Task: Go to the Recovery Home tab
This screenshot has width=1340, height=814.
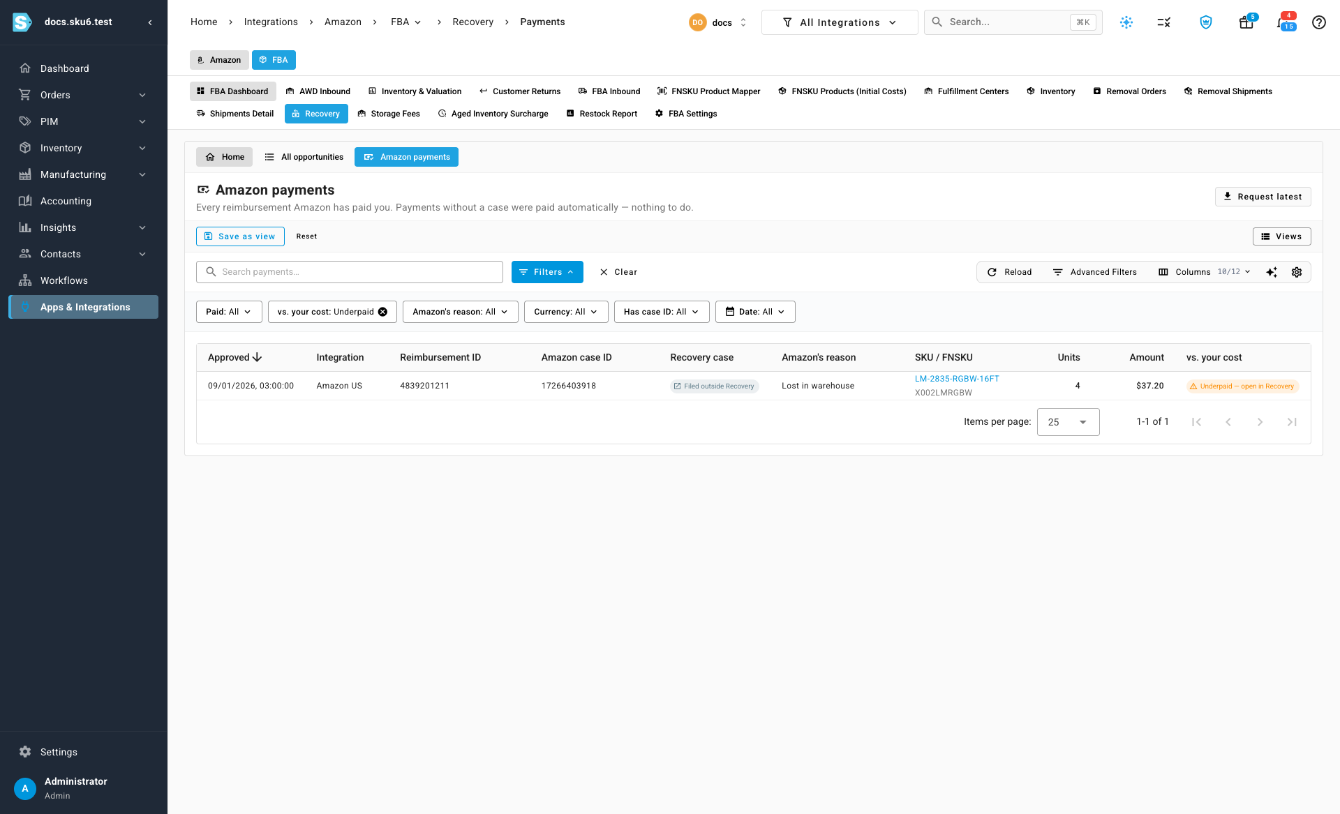Action: [x=225, y=157]
